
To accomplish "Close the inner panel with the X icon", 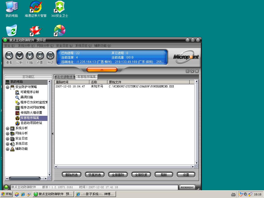I will pyautogui.click(x=197, y=71).
